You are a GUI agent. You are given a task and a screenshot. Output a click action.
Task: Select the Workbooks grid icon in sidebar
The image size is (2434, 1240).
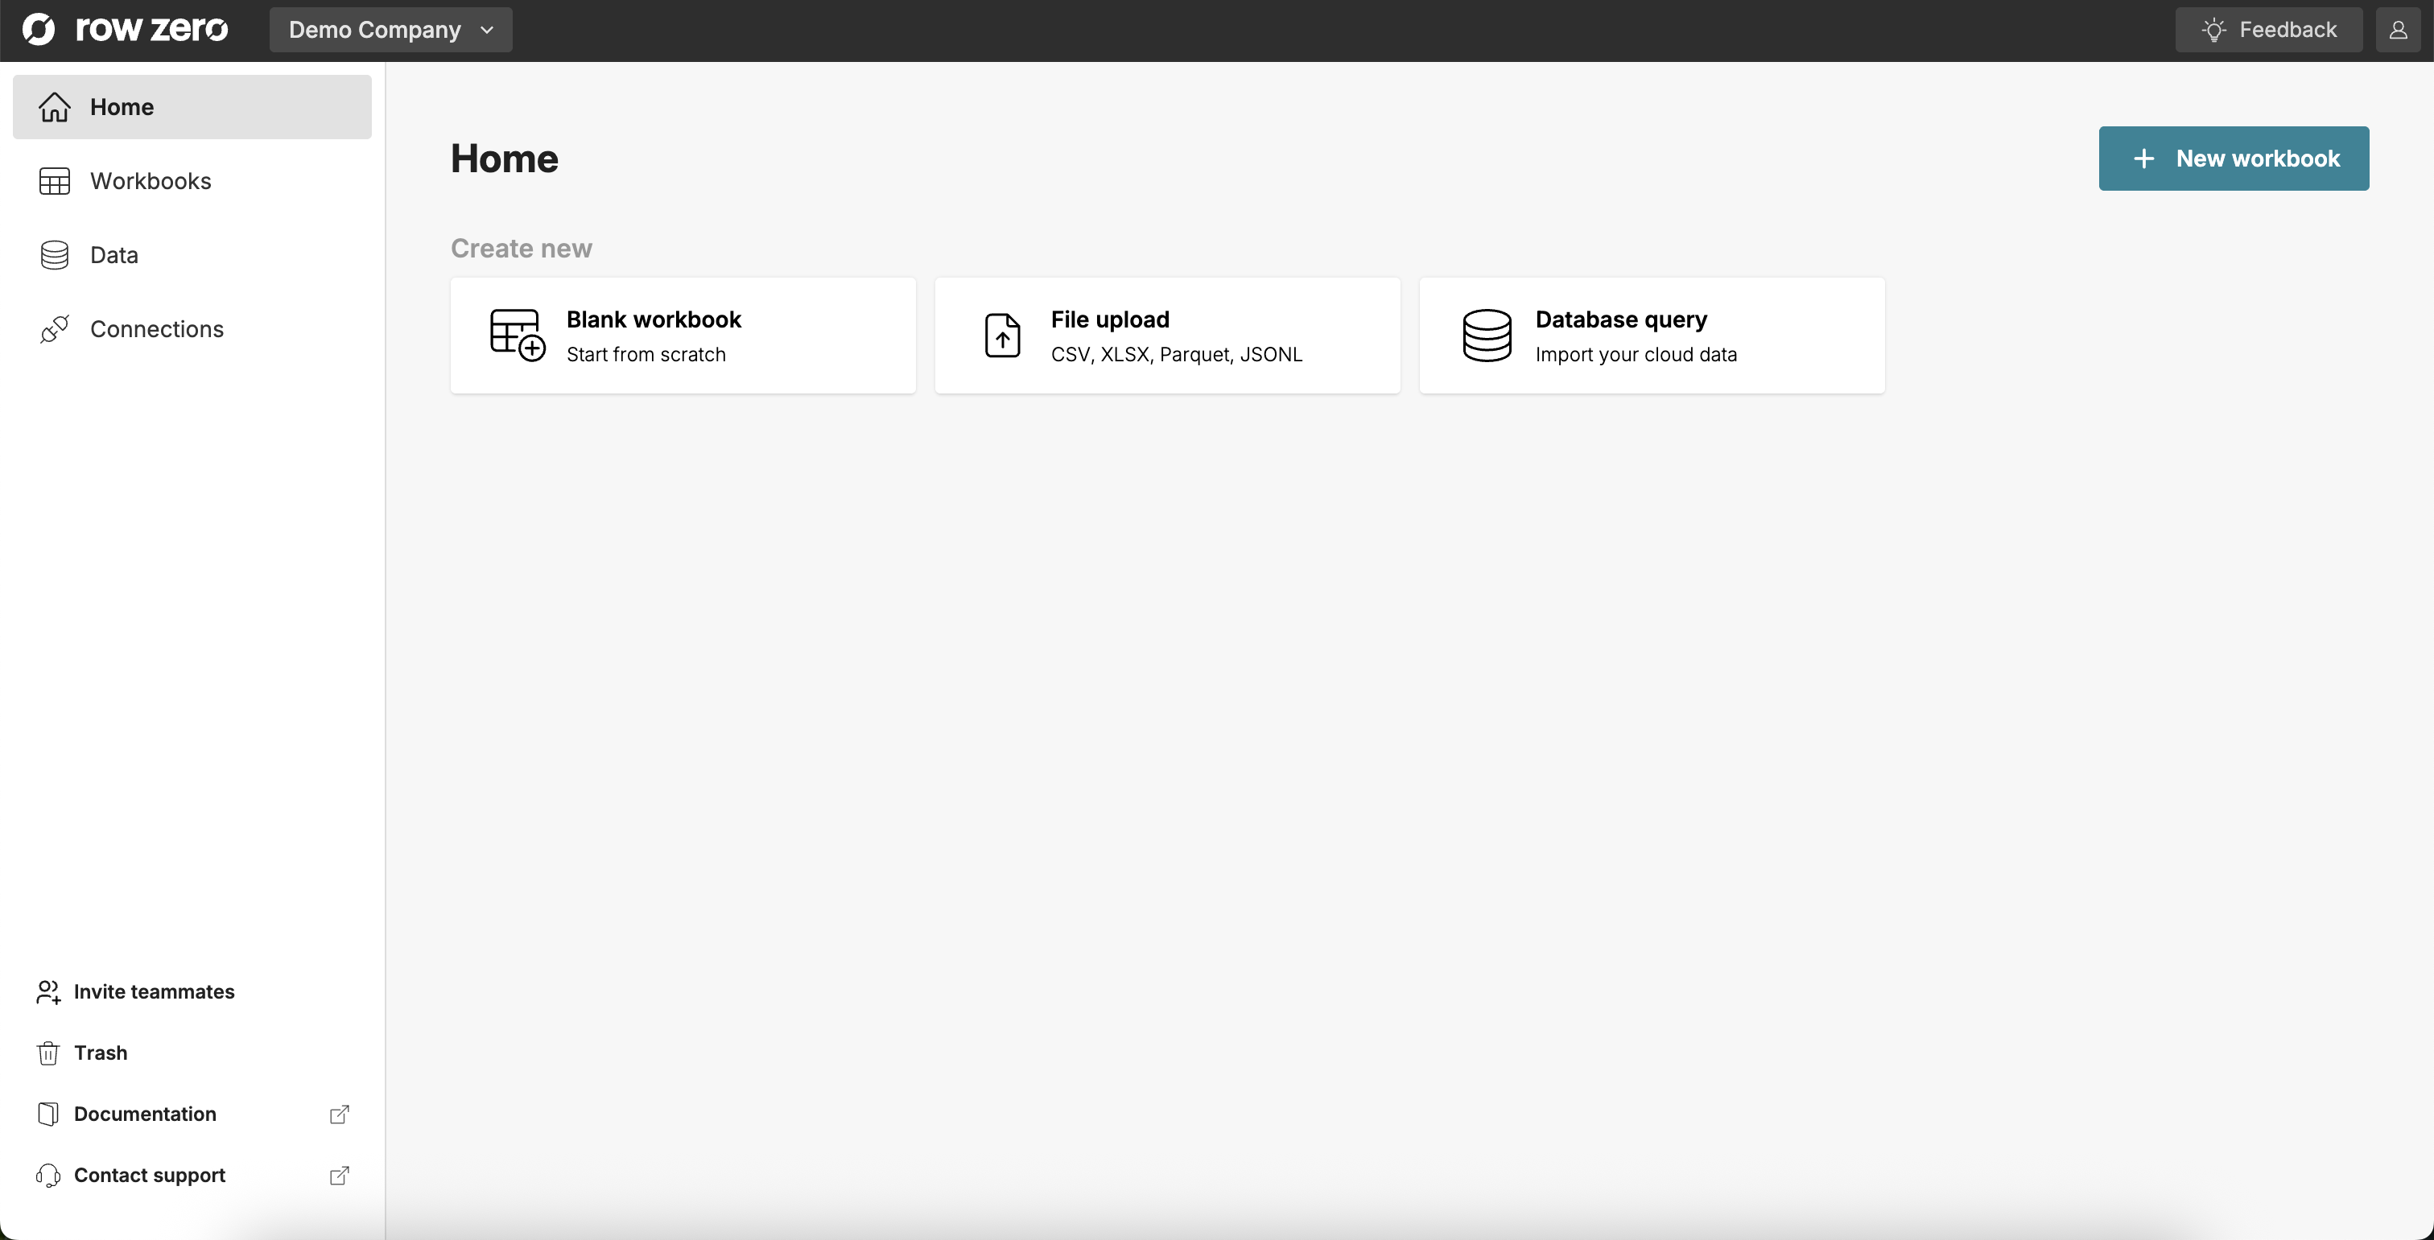pos(54,180)
